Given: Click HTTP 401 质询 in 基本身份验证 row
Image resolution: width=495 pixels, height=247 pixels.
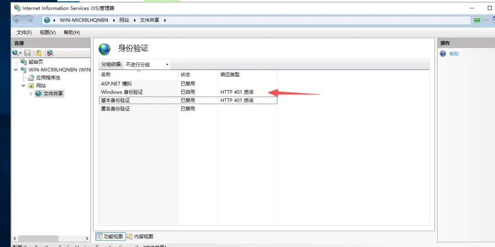Looking at the screenshot, I should click(x=237, y=100).
